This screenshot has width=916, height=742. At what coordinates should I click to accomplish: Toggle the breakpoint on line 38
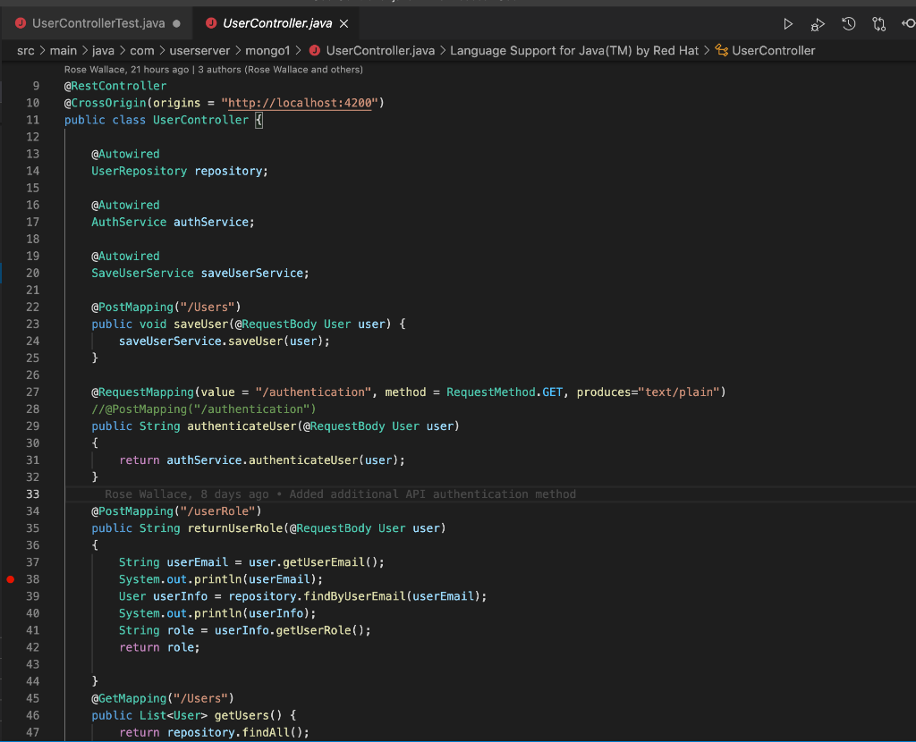tap(11, 579)
